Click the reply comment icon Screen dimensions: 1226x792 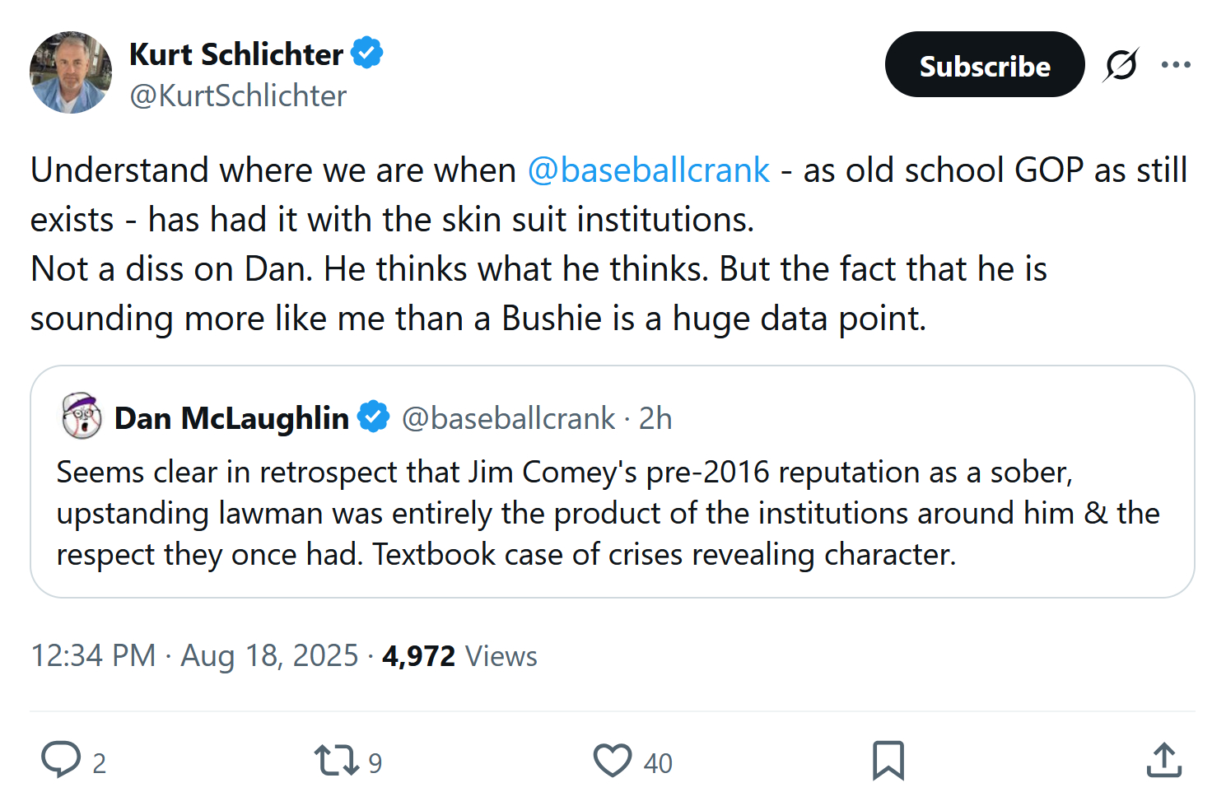coord(62,760)
